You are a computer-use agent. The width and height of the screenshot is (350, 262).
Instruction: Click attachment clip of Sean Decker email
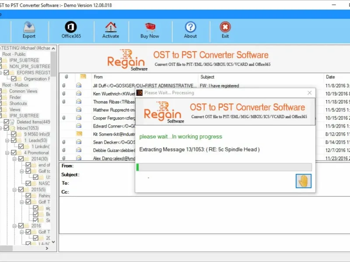(x=64, y=142)
